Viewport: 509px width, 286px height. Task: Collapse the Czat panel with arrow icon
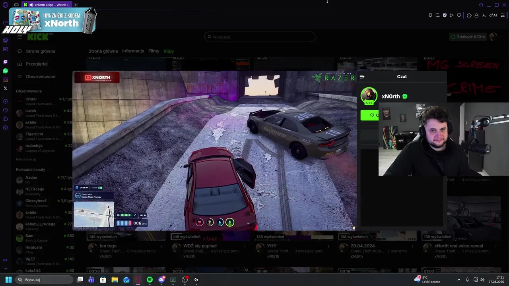tap(362, 77)
